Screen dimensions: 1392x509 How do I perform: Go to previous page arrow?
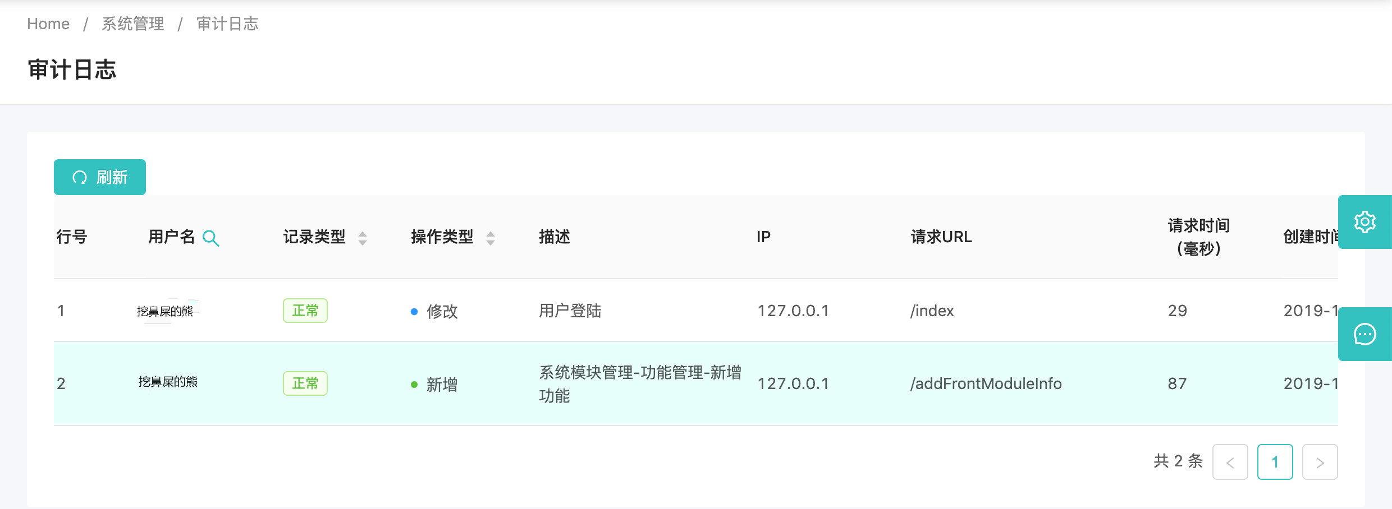pyautogui.click(x=1230, y=462)
